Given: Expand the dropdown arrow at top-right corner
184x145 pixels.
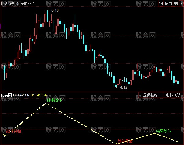Looking at the screenshot, I should [x=181, y=3].
